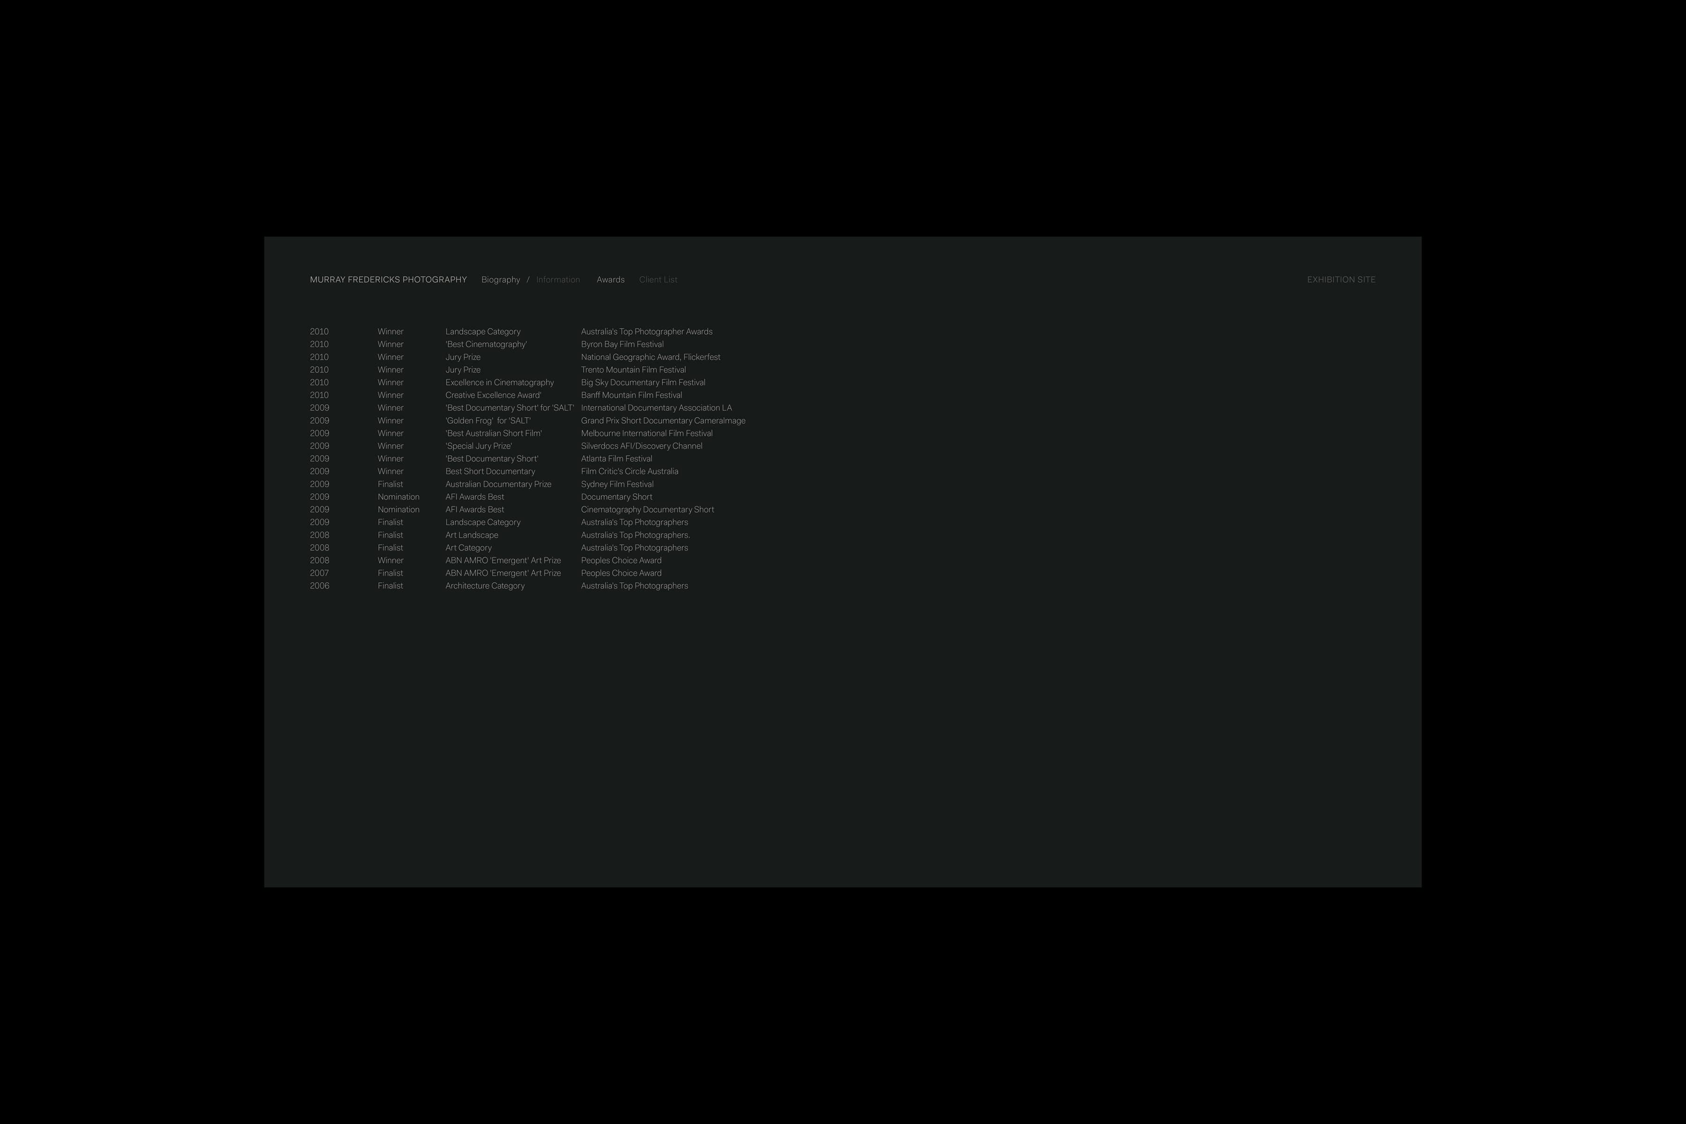Open the Client List tab

click(x=658, y=280)
